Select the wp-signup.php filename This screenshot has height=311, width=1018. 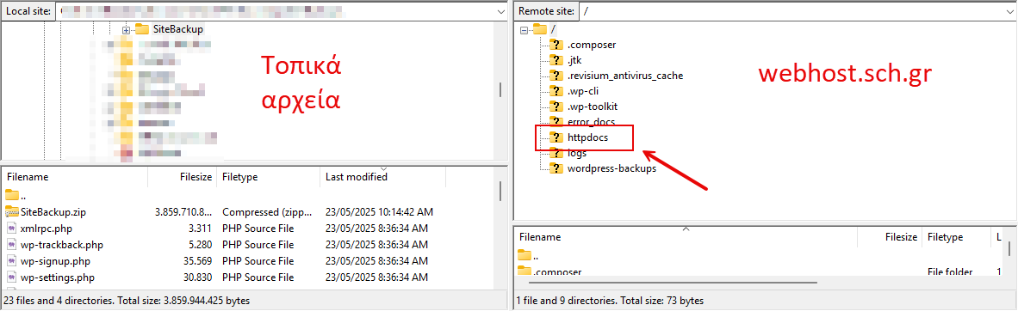click(x=55, y=261)
